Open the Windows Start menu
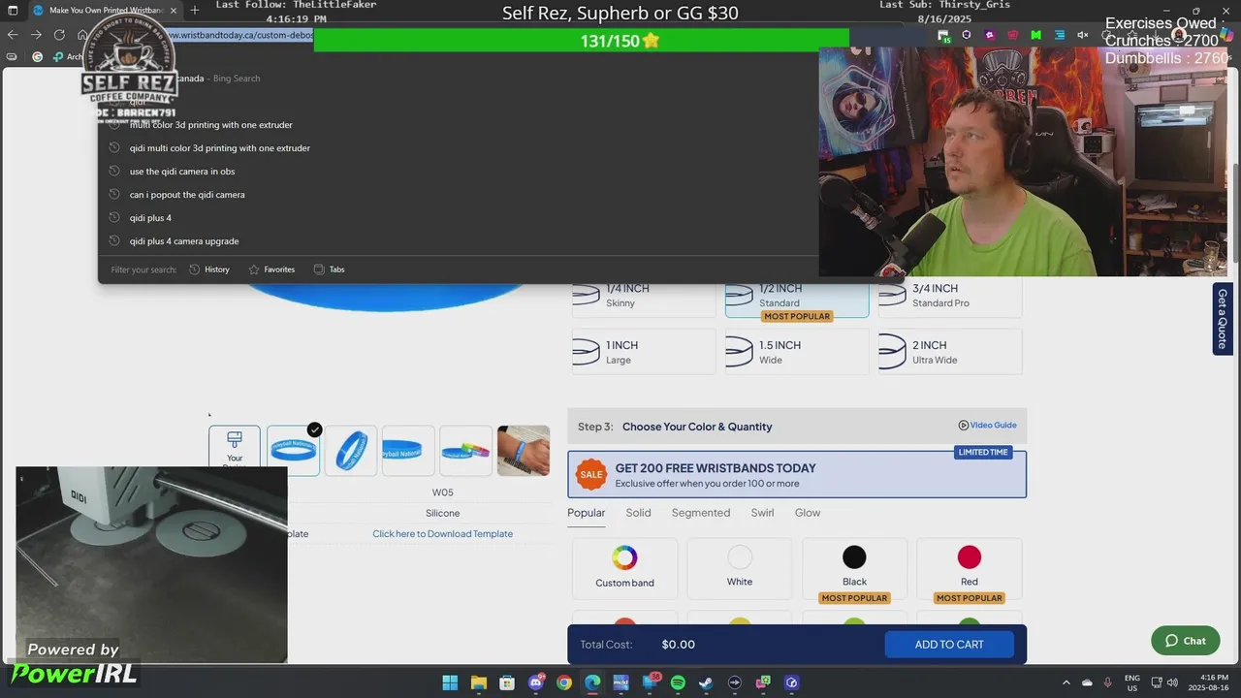The width and height of the screenshot is (1241, 698). 450,682
